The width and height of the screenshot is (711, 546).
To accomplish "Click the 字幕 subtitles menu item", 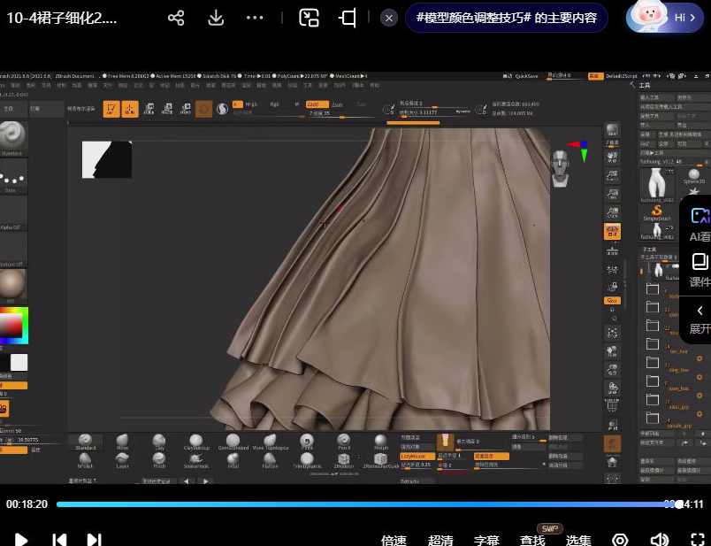I will point(485,538).
